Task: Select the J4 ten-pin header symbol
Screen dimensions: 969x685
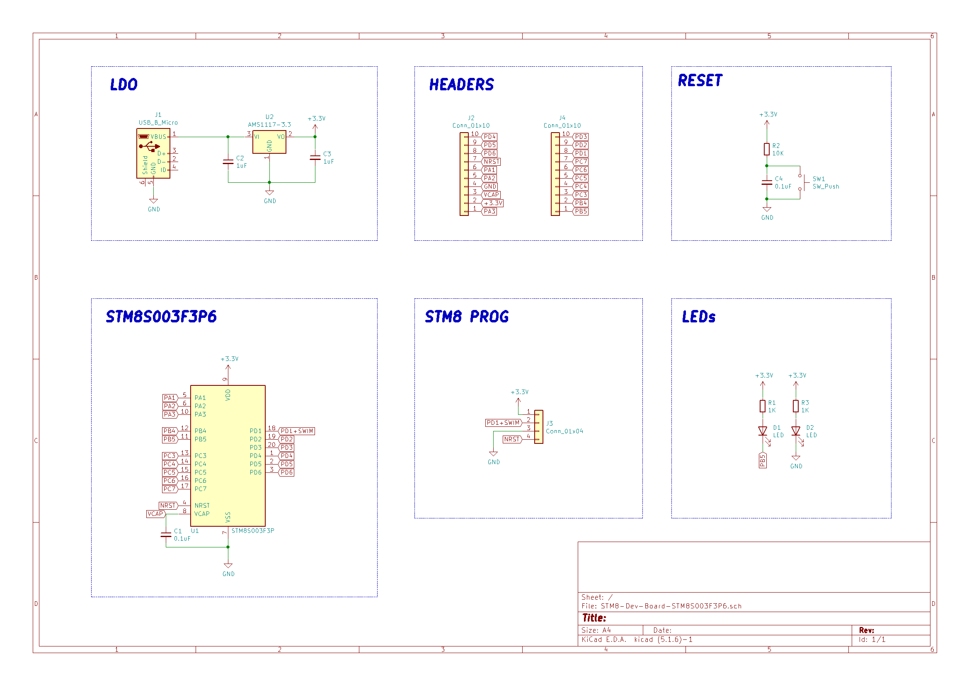Action: tap(555, 174)
